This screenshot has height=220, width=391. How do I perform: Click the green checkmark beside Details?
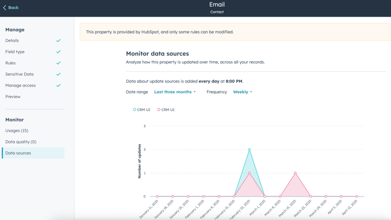coord(58,40)
